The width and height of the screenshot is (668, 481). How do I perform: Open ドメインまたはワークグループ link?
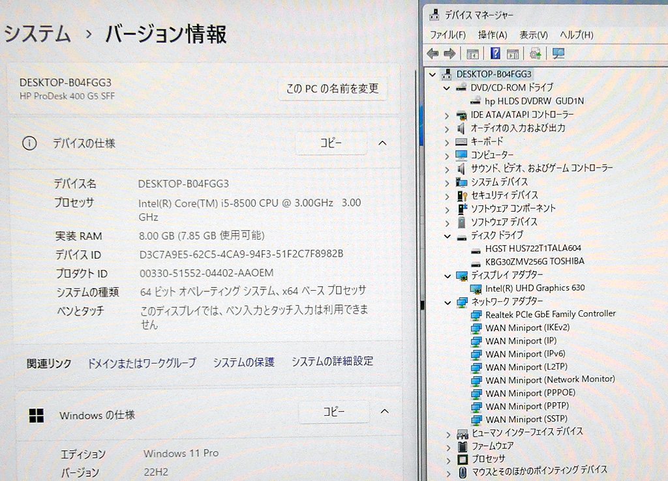coord(142,362)
